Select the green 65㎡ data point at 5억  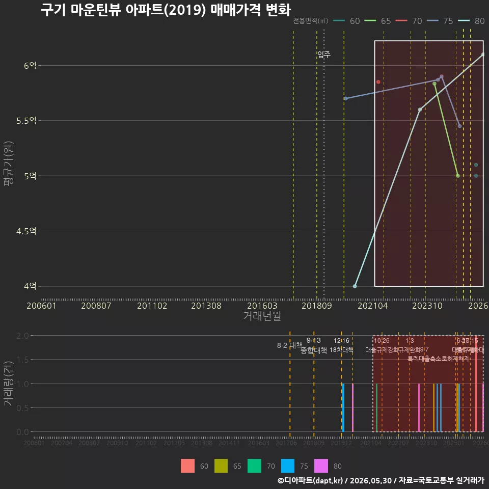point(457,176)
